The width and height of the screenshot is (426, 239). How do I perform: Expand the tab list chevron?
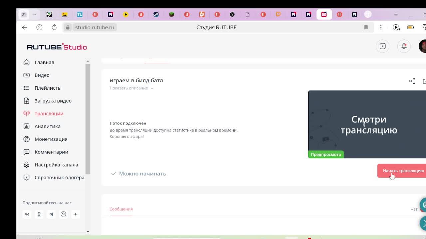pyautogui.click(x=34, y=14)
